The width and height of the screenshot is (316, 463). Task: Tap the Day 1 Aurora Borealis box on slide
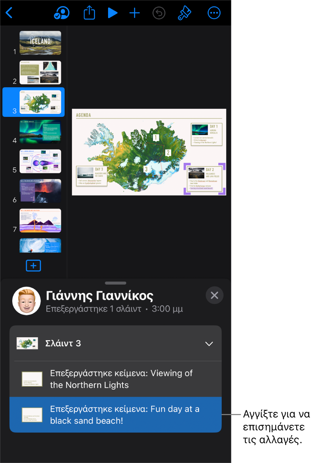pyautogui.click(x=206, y=134)
